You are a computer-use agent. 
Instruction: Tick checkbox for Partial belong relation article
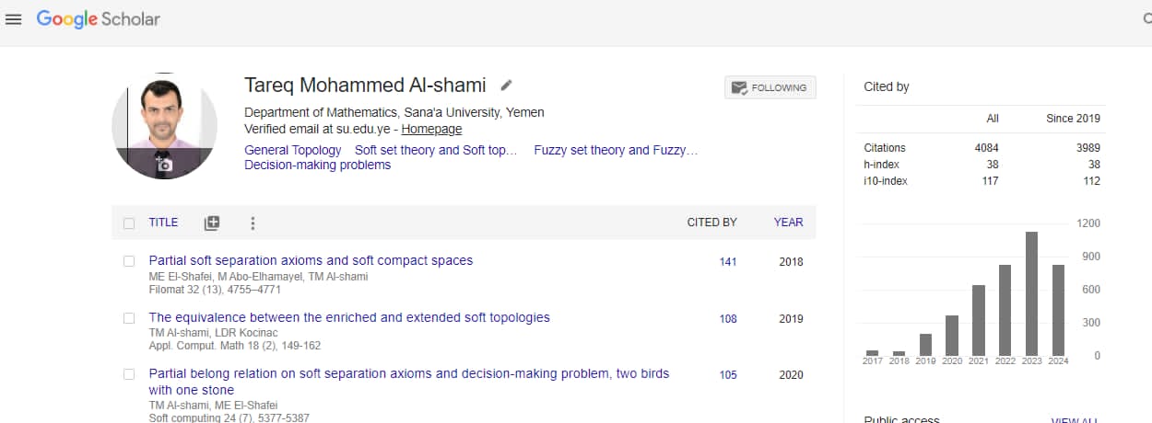tap(129, 374)
